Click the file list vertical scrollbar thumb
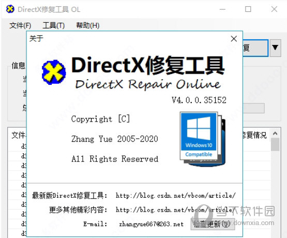Screen dimensions: 287x238 pos(275,144)
